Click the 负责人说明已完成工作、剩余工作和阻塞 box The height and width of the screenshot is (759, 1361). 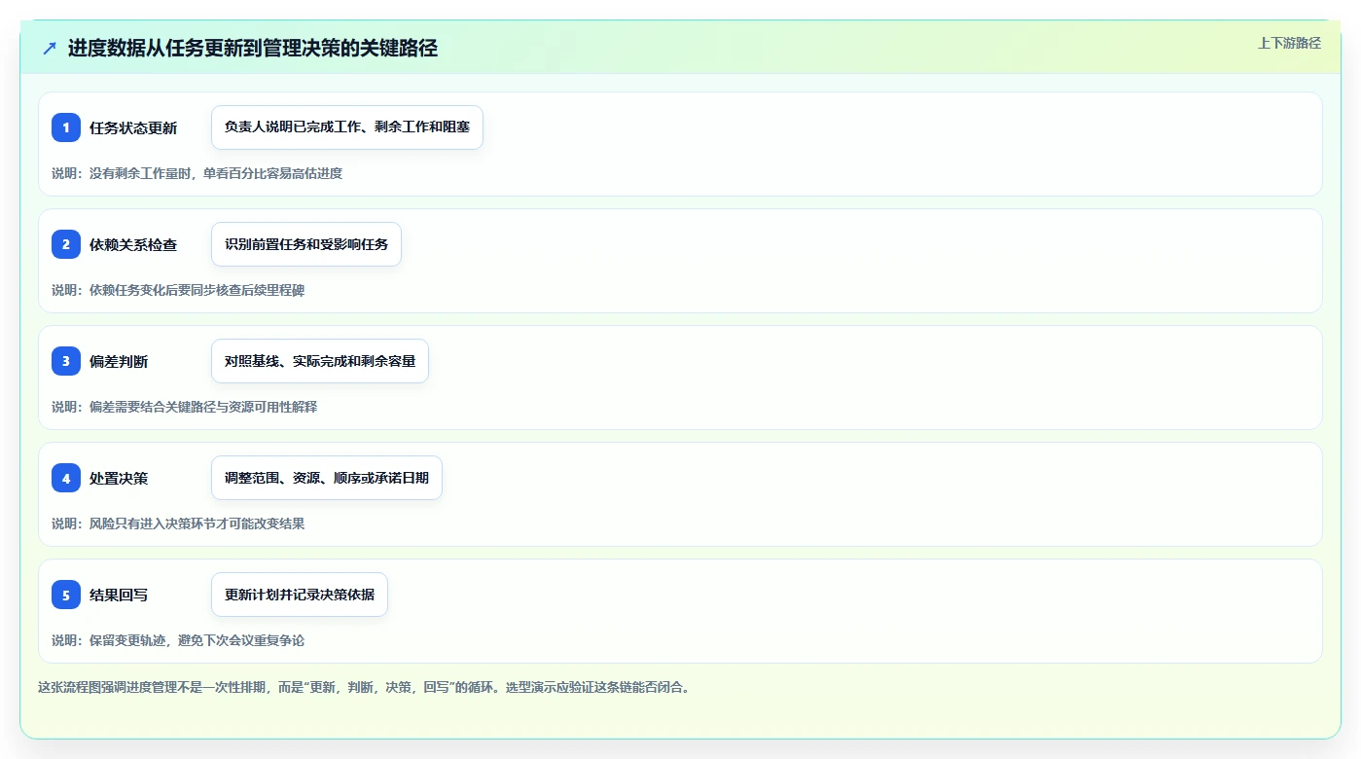(347, 127)
